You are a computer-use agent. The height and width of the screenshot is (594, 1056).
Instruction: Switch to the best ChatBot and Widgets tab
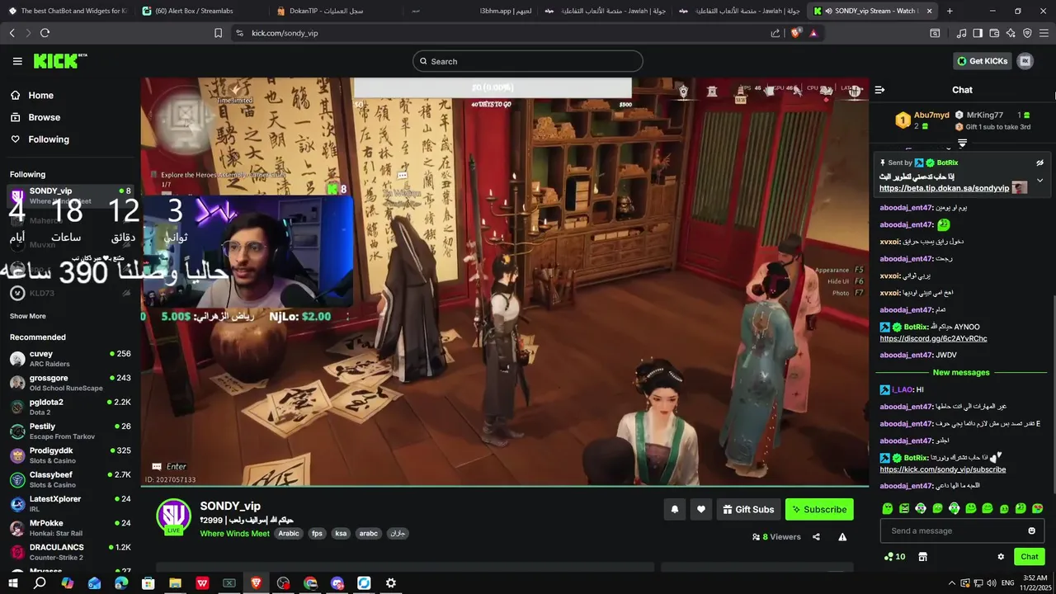click(x=66, y=11)
